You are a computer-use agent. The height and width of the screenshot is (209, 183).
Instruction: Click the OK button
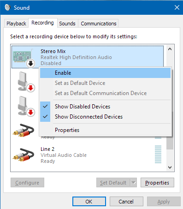pyautogui.click(x=89, y=202)
